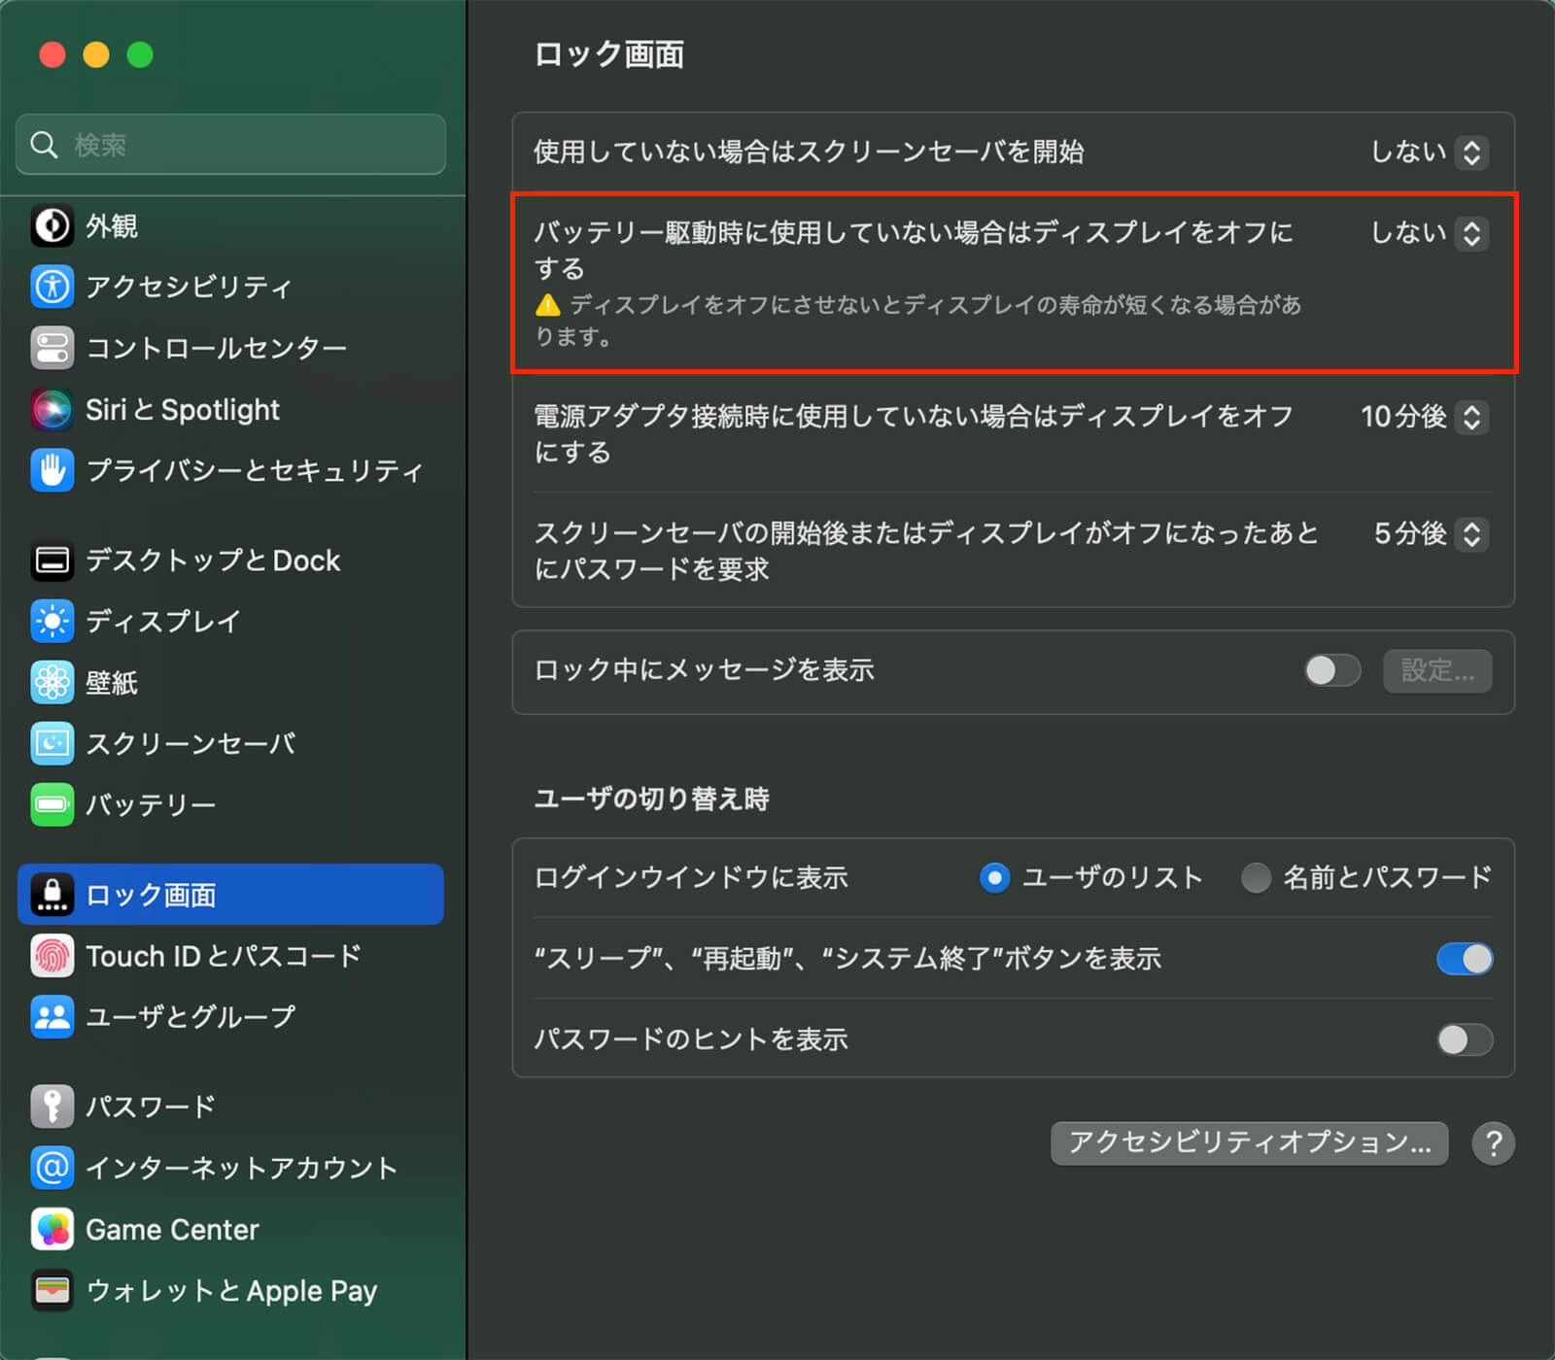Open スクリーンセーバ settings pane
The width and height of the screenshot is (1555, 1360).
tap(230, 744)
